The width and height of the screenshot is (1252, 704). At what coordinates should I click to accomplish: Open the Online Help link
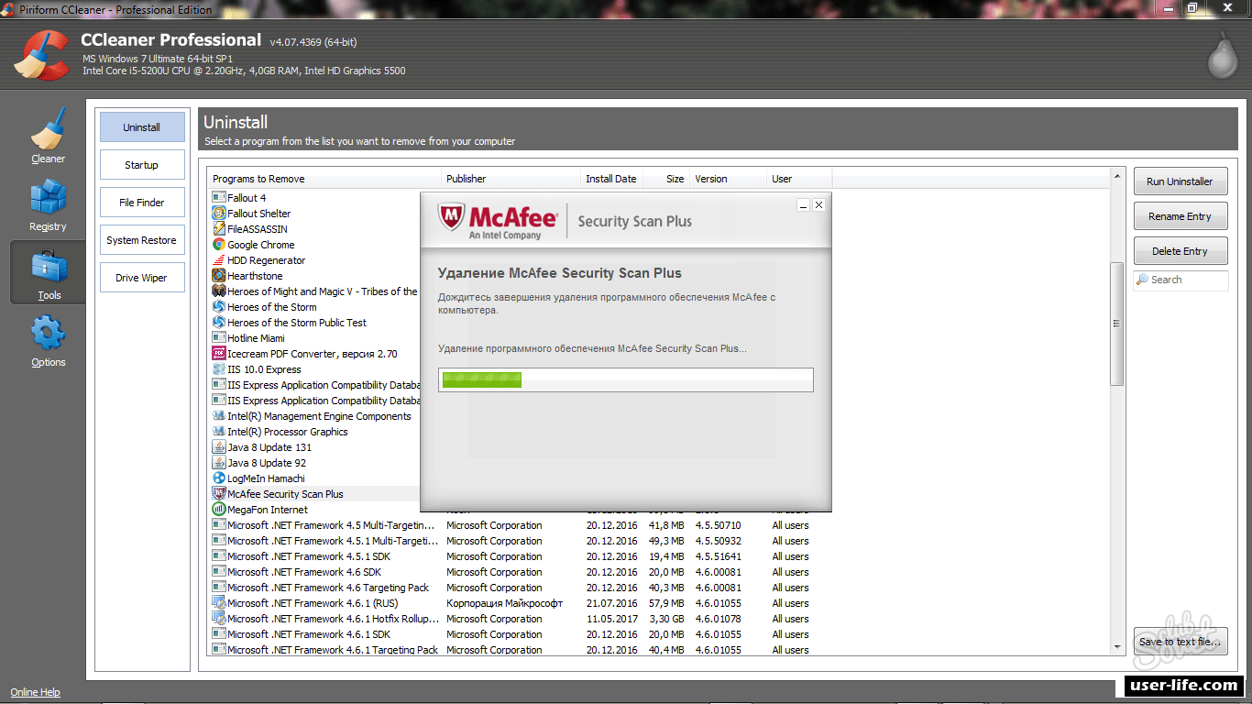36,692
